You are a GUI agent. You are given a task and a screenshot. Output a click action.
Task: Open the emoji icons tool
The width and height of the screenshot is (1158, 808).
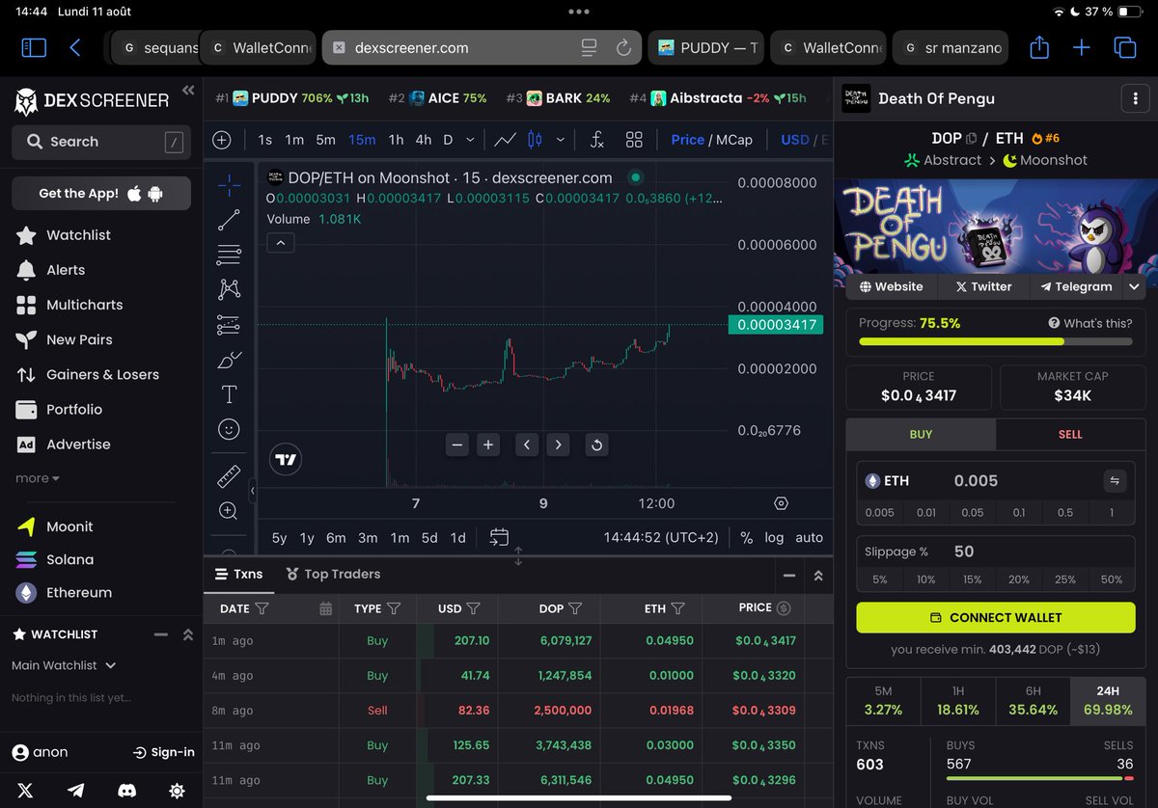point(229,429)
